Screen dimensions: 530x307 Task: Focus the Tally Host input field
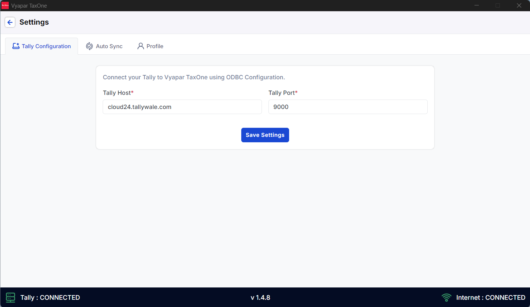point(182,107)
